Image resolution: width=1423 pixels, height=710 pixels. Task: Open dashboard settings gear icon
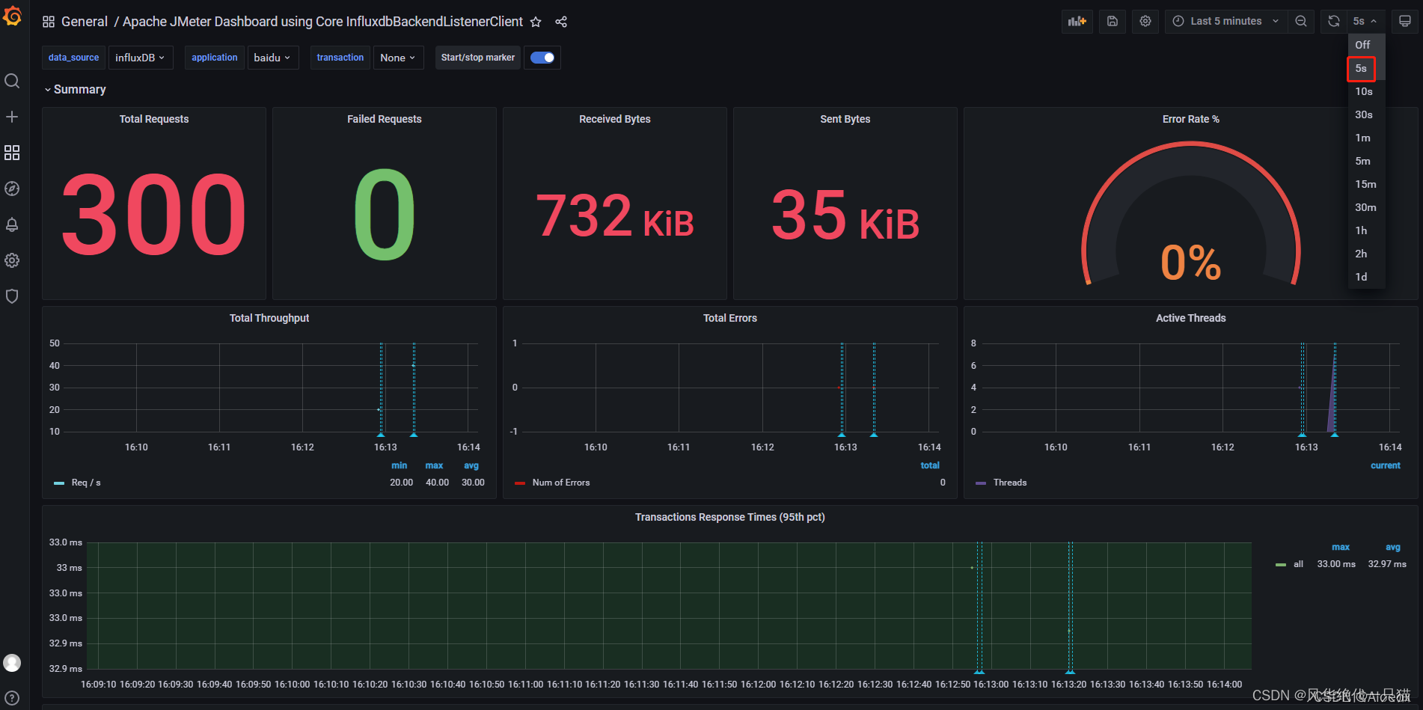1145,21
